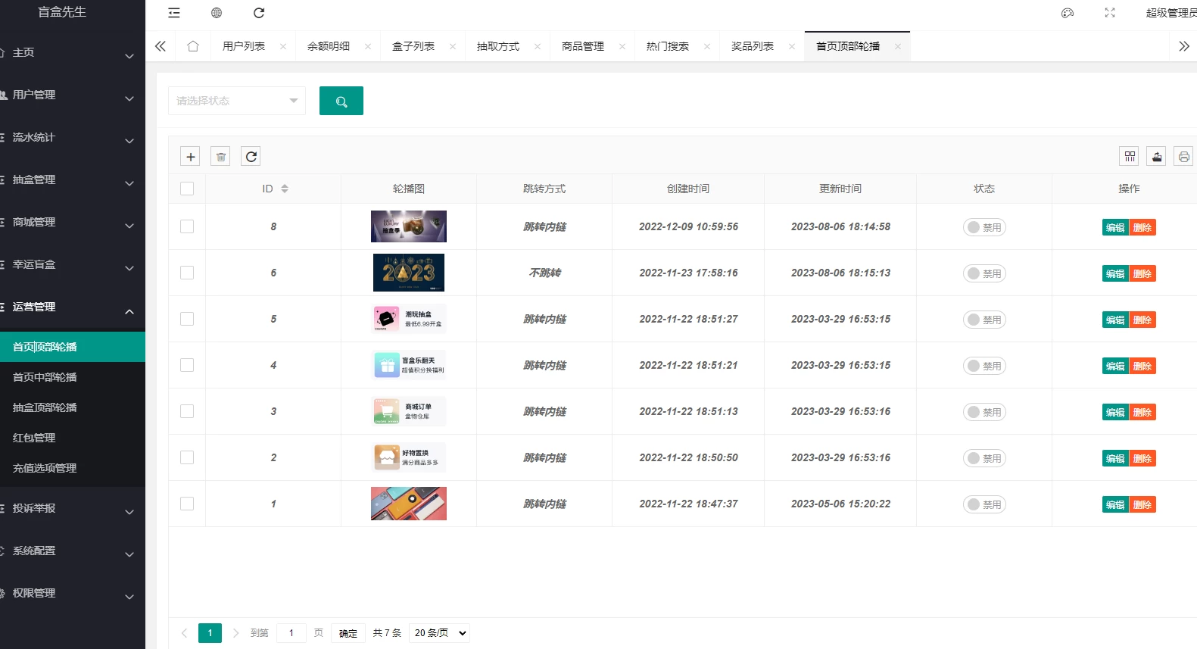
Task: Open the 请选择状态 status dropdown
Action: tap(236, 101)
